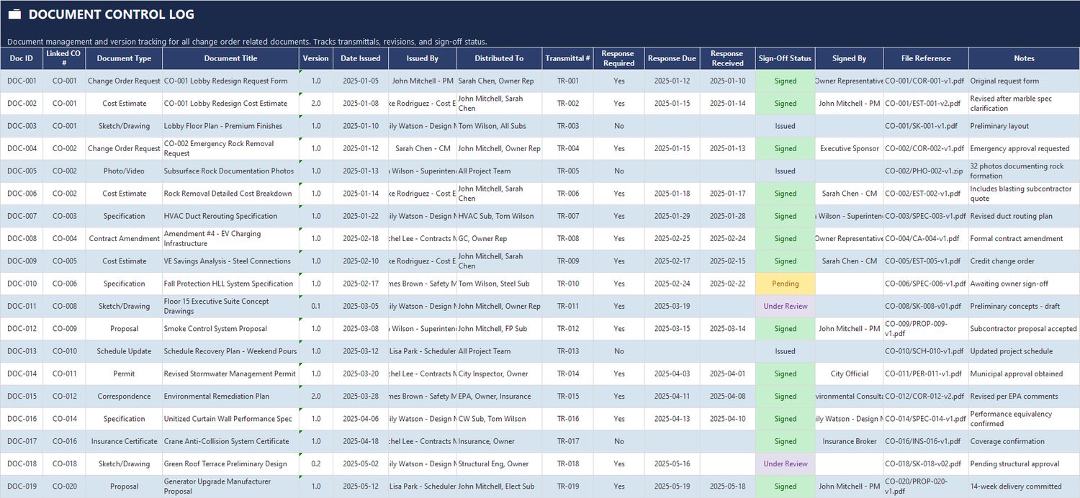Image resolution: width=1080 pixels, height=498 pixels.
Task: Click the DOC-013 cell
Action: click(x=22, y=351)
